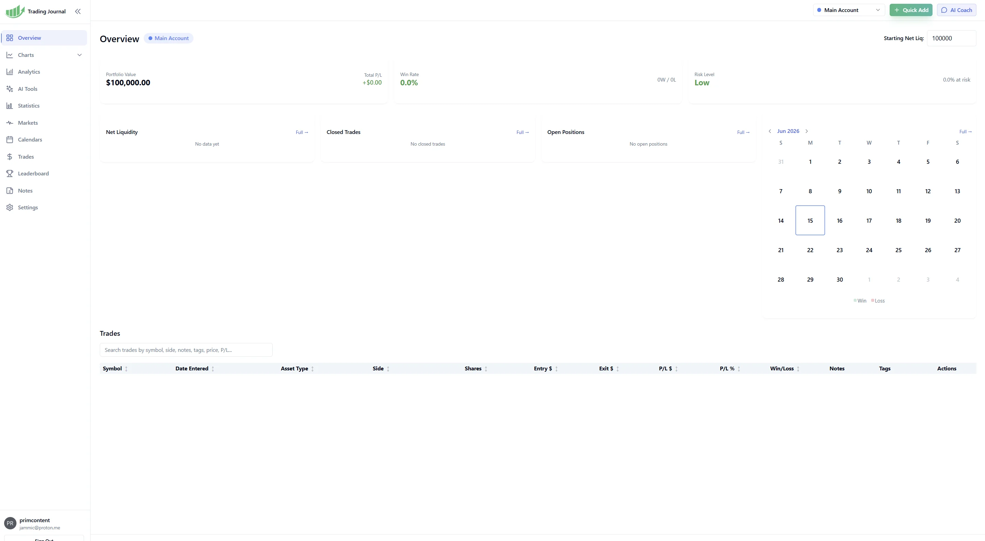985x541 pixels.
Task: Open the Notes page
Action: coord(44,190)
